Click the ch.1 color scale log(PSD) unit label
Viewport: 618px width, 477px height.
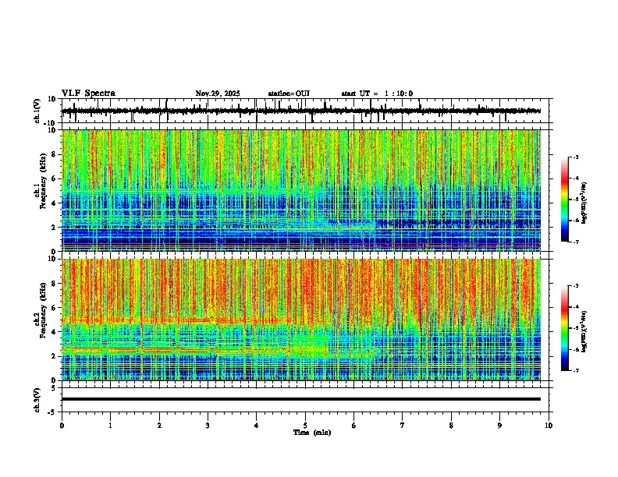(584, 203)
